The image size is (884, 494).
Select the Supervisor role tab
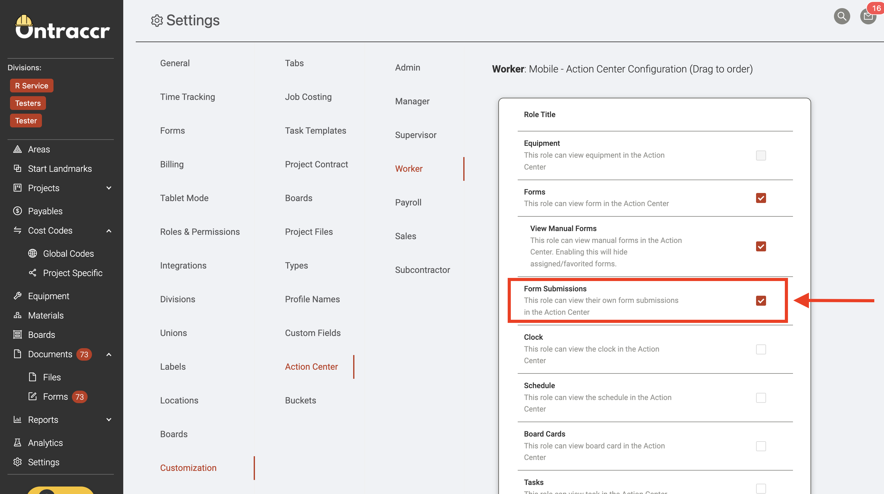[416, 135]
